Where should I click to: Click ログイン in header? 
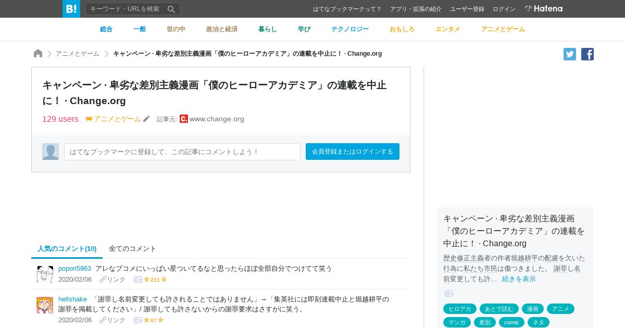click(x=504, y=9)
